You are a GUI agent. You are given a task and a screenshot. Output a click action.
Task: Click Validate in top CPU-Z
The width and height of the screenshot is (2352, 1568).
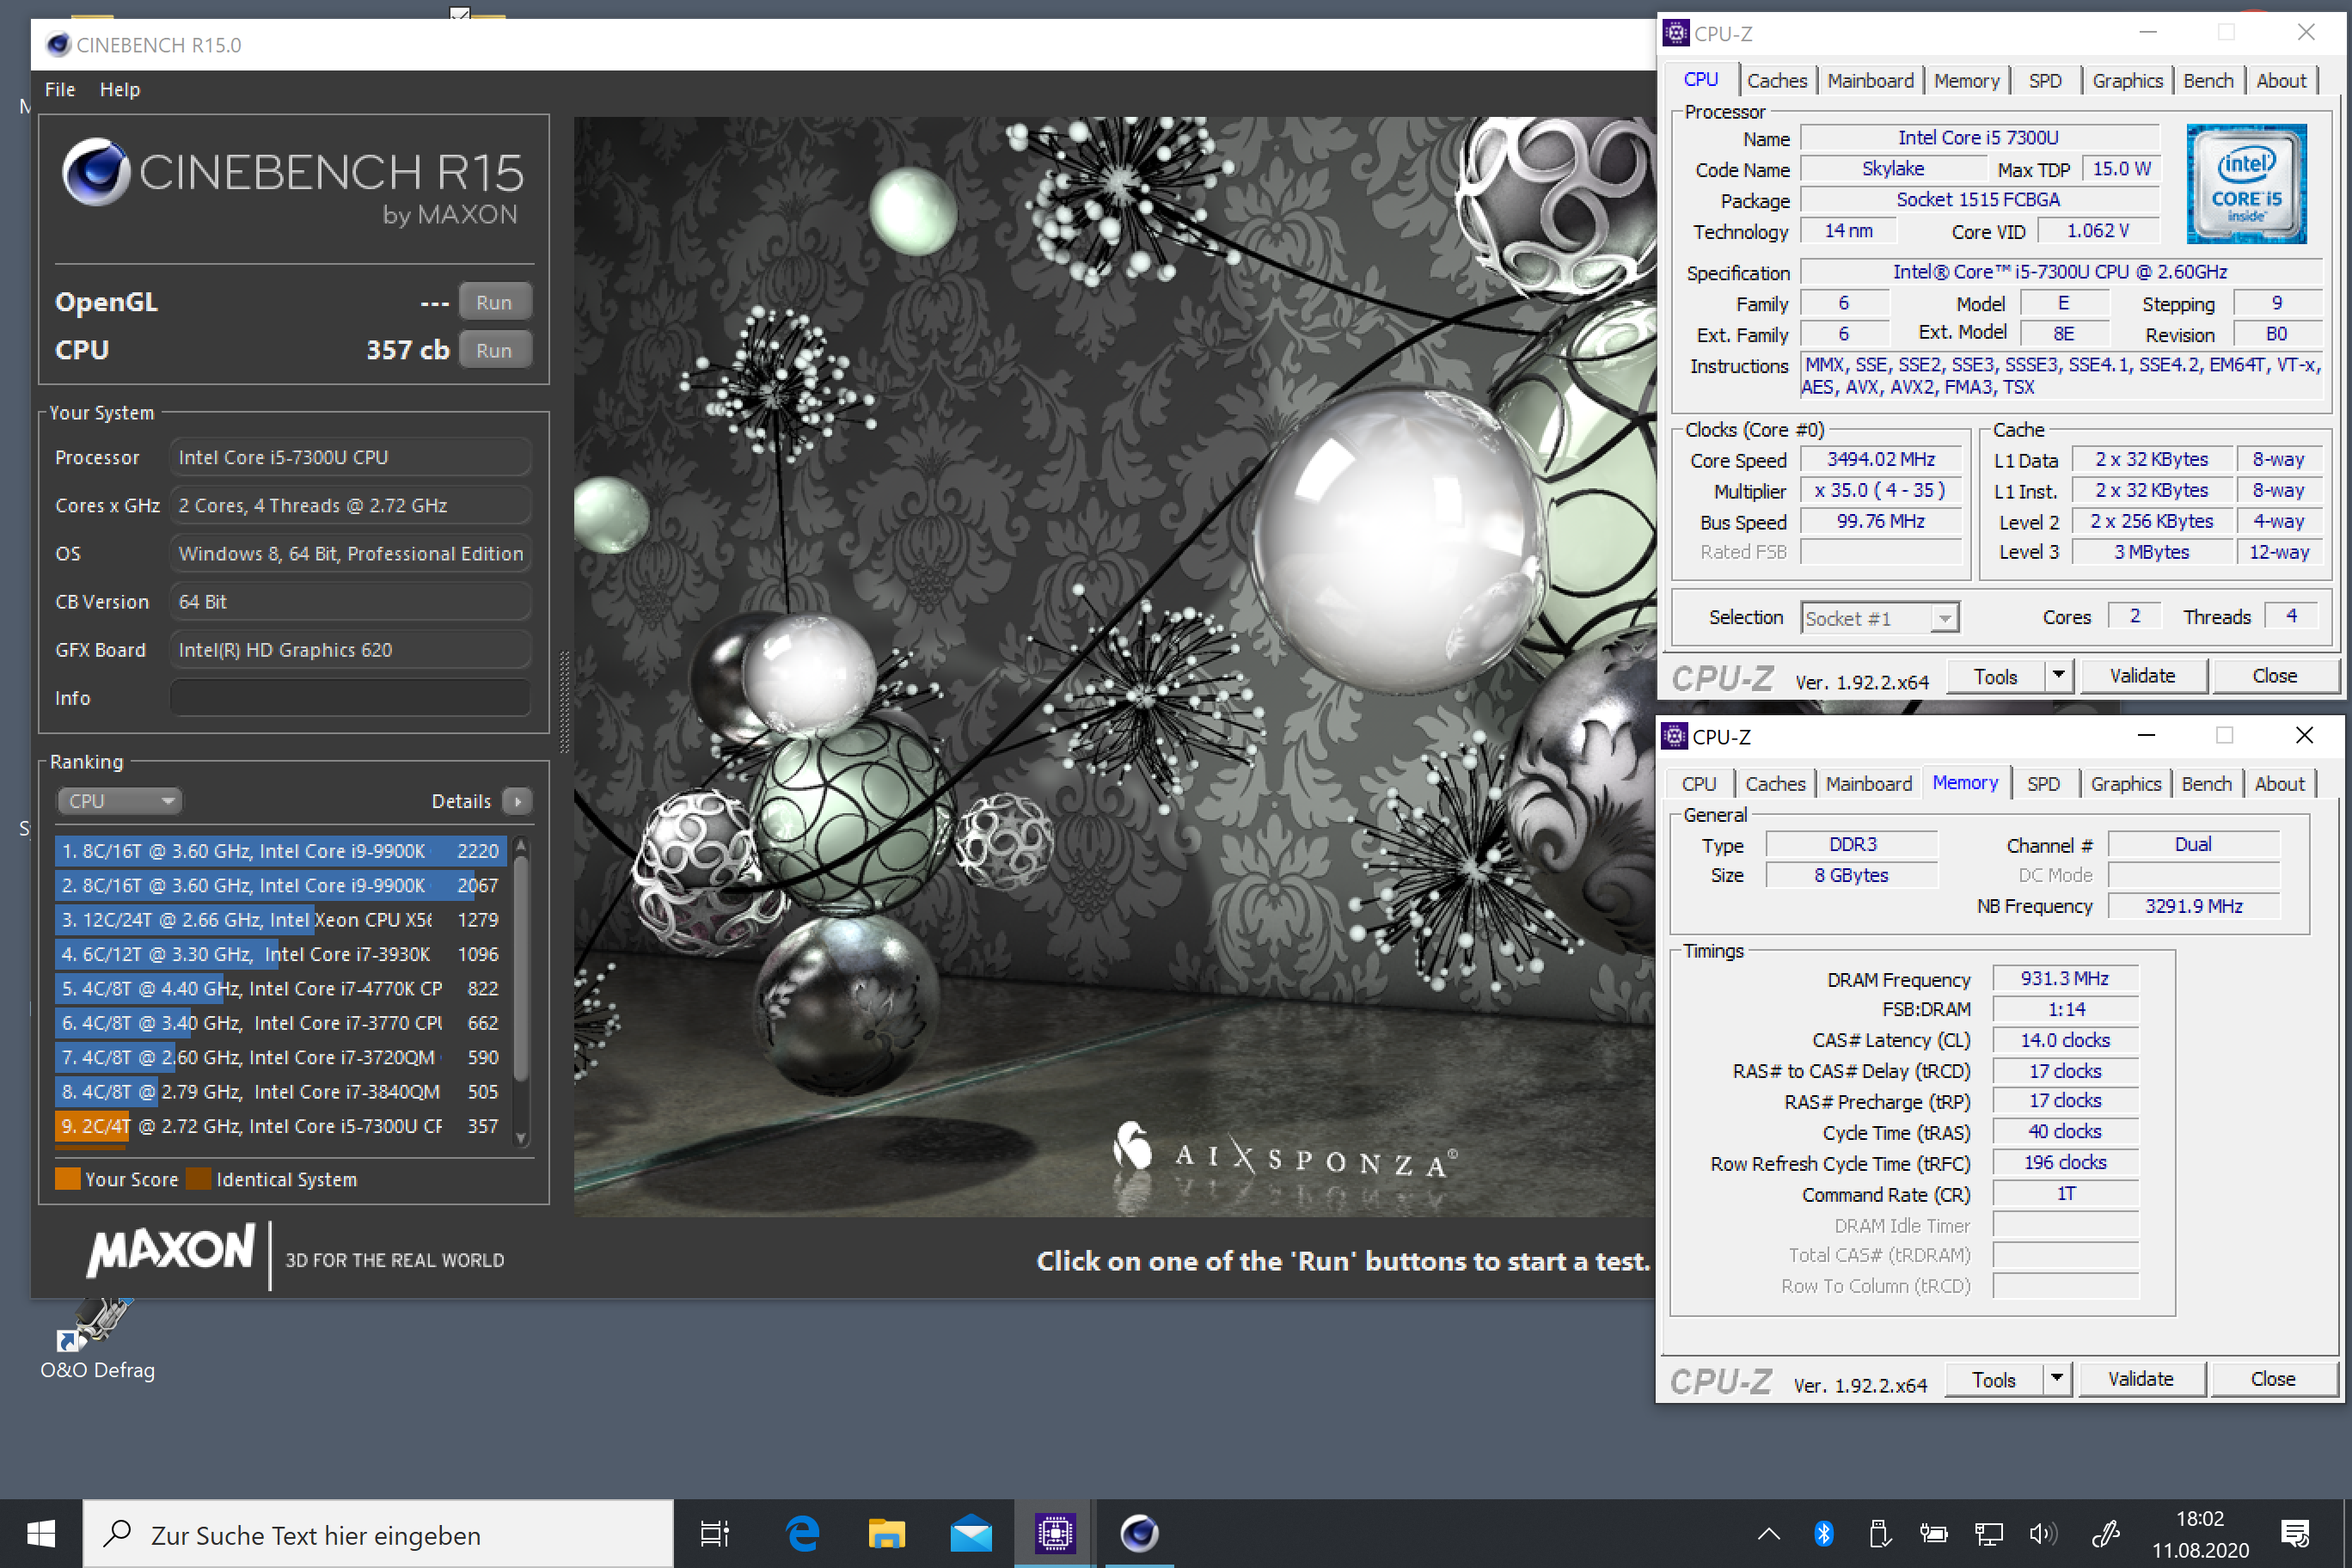tap(2142, 677)
